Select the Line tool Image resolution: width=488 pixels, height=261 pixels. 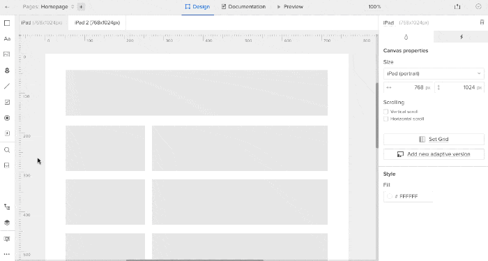coord(7,86)
